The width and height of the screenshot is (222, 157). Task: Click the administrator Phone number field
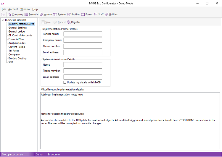coord(83,71)
